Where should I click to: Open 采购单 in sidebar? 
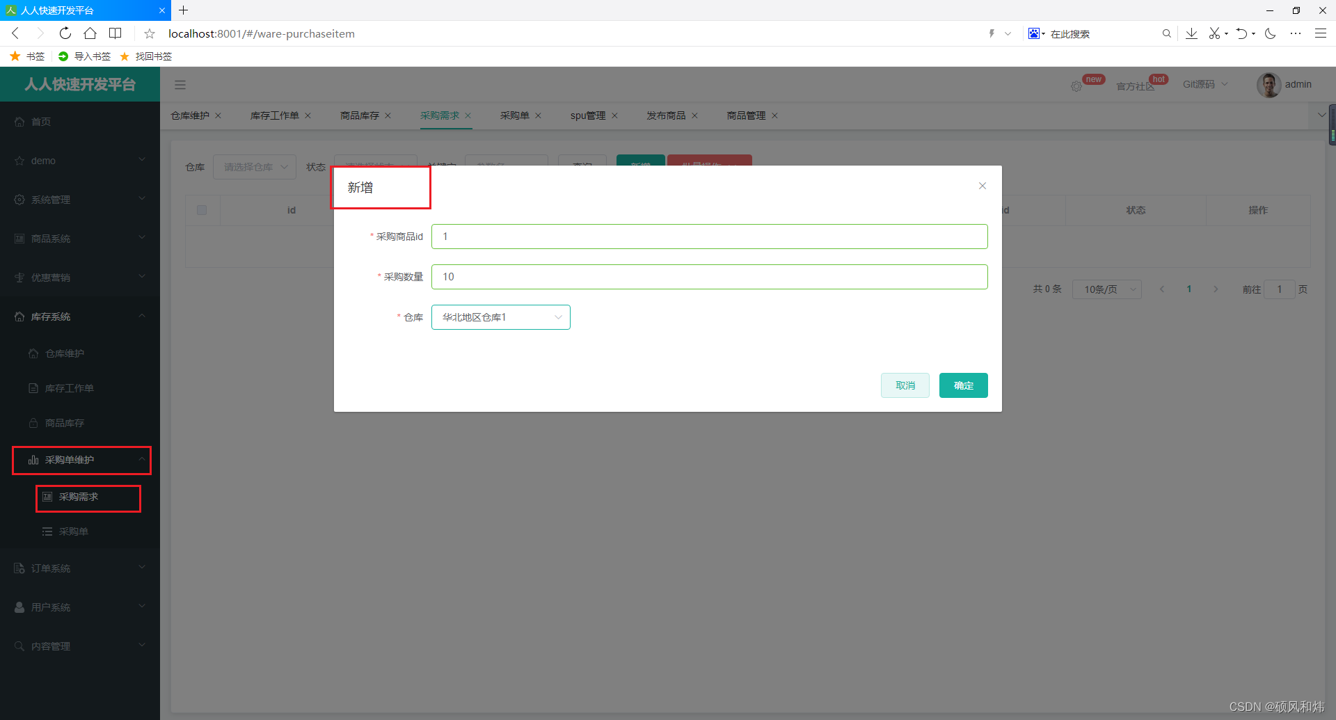pyautogui.click(x=80, y=531)
